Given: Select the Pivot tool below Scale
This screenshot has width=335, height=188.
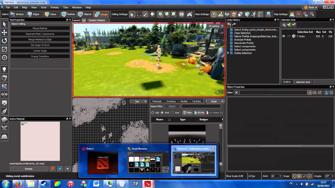Looking at the screenshot, I should click(4, 57).
